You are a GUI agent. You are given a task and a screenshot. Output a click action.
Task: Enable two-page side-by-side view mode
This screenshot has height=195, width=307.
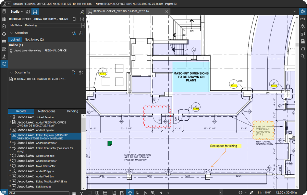point(97,192)
